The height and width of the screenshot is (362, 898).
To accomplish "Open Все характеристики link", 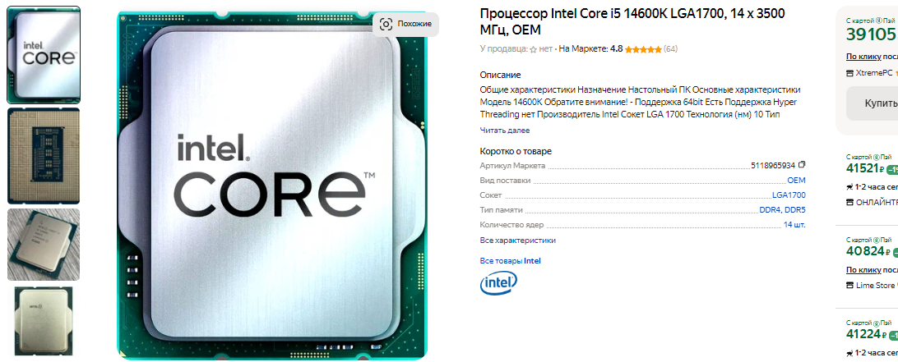I will pos(518,241).
